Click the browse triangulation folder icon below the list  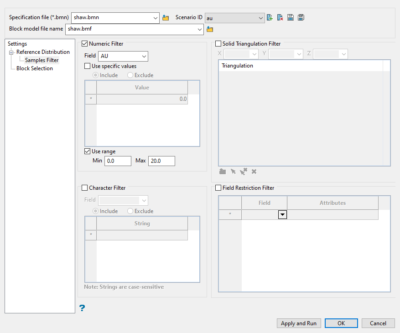tap(223, 172)
